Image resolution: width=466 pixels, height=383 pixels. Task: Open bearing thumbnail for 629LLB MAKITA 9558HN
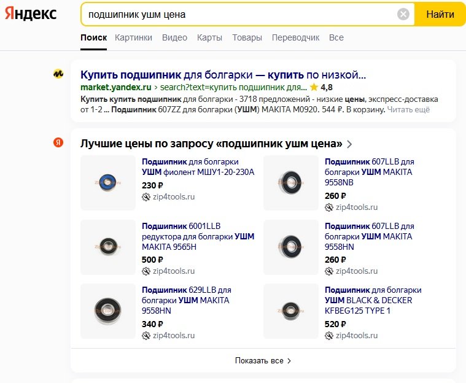(108, 311)
